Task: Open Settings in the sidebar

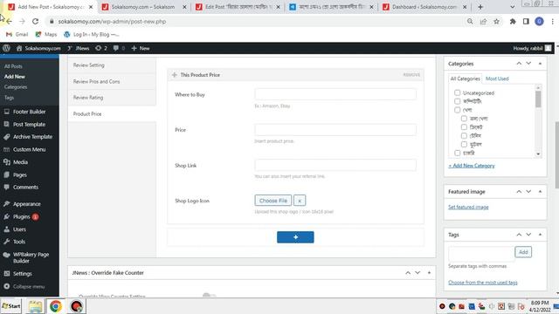Action: (x=22, y=273)
